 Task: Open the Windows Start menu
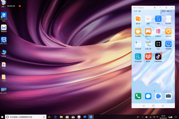[2, 117]
